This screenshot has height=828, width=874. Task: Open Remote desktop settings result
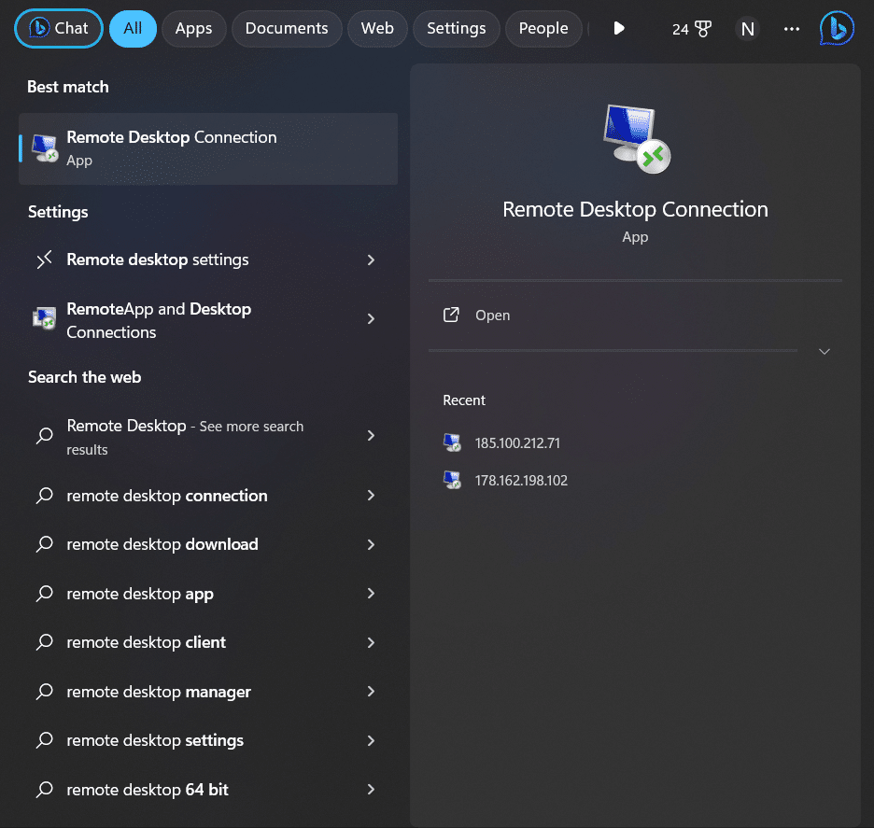pos(208,260)
